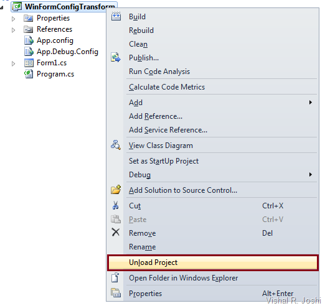Choose Add Reference... menu item
Screen dimensions: 325x306
click(x=213, y=116)
